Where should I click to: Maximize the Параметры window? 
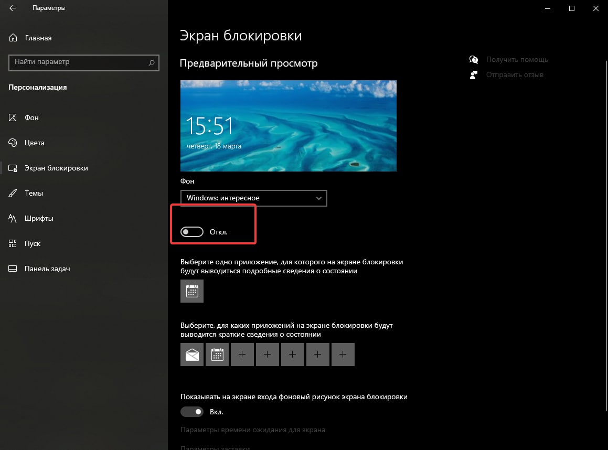(572, 8)
